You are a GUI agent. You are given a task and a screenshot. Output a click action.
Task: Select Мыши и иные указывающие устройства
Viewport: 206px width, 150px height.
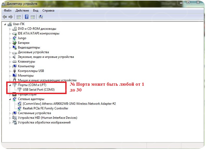[47, 80]
